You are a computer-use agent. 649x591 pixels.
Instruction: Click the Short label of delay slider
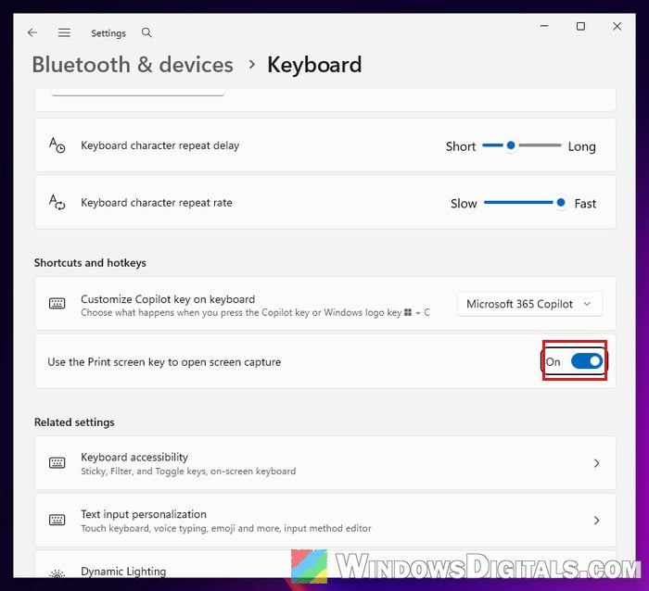(x=460, y=146)
